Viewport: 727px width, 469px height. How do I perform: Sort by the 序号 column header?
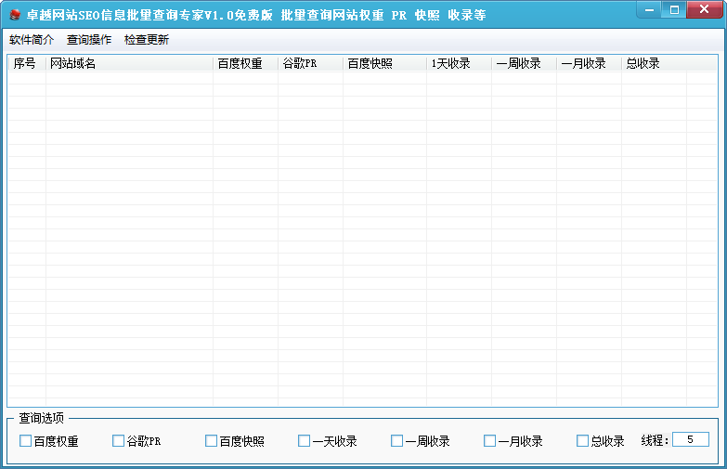(27, 63)
